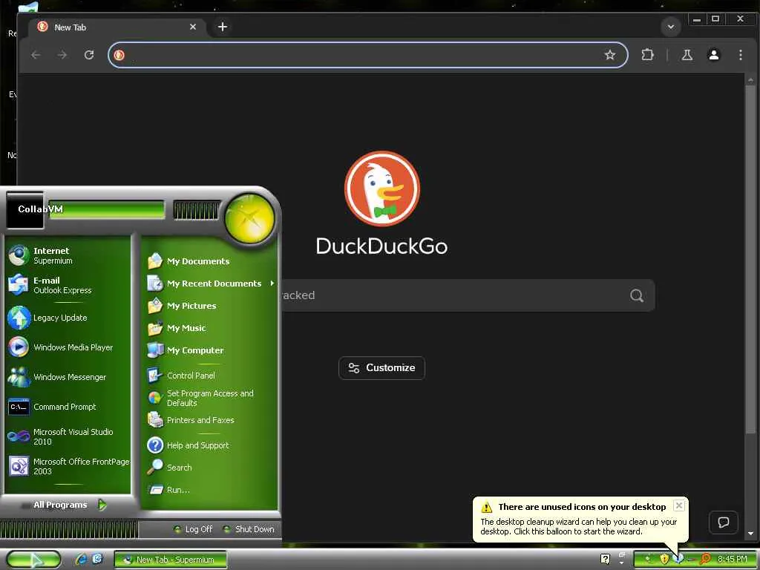Click Shut Down button
Screen dimensions: 760x570
pos(249,528)
